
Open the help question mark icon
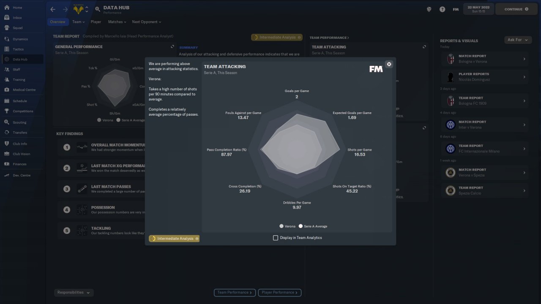pos(442,9)
